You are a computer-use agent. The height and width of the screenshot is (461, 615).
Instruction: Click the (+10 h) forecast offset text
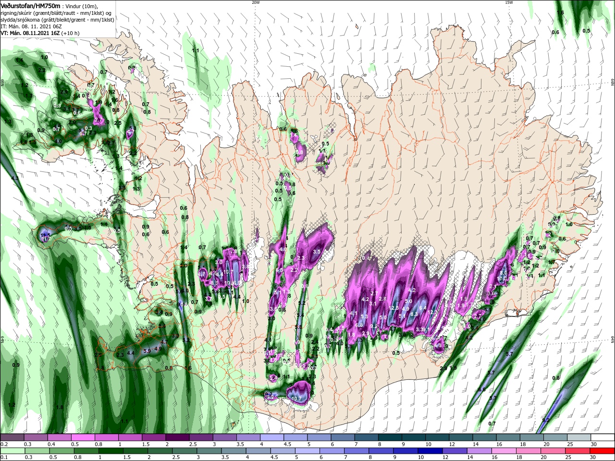coord(70,33)
